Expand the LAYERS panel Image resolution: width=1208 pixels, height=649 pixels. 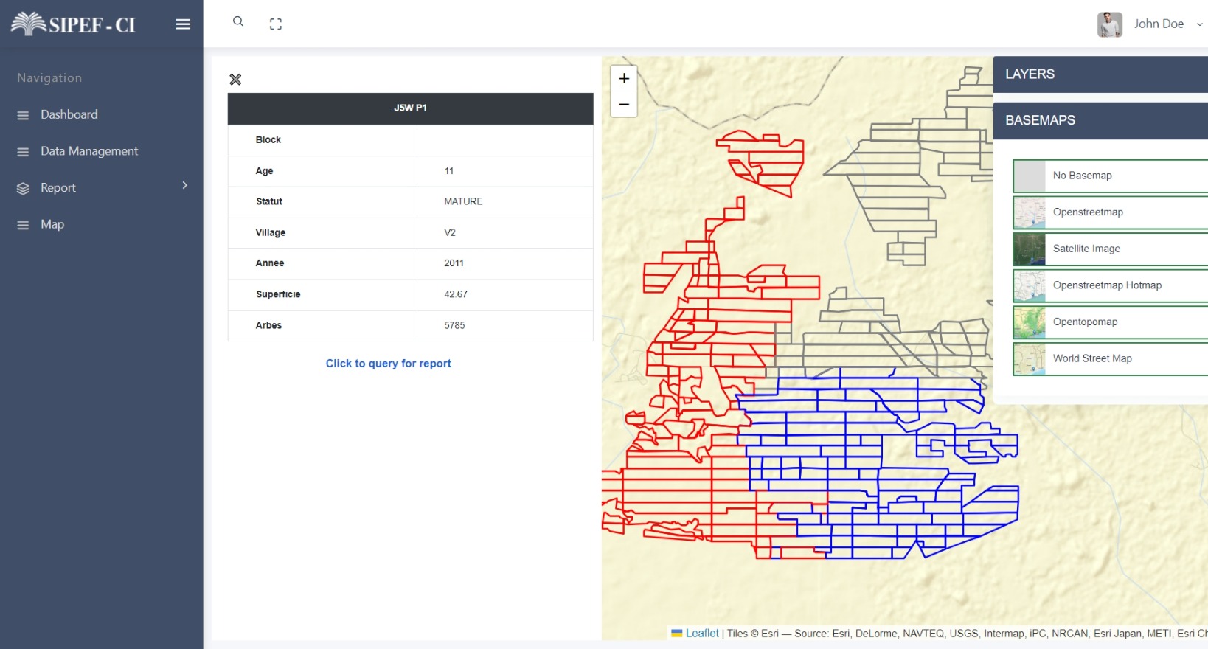[1100, 74]
